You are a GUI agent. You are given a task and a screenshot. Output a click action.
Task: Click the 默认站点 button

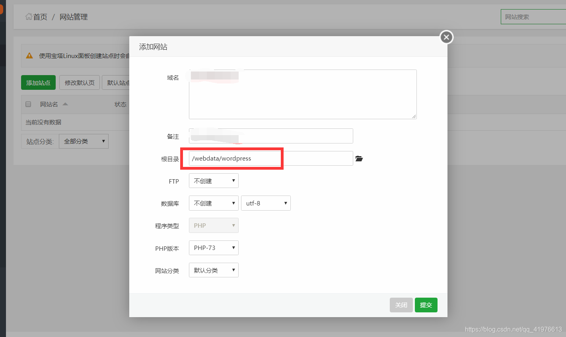coord(116,83)
